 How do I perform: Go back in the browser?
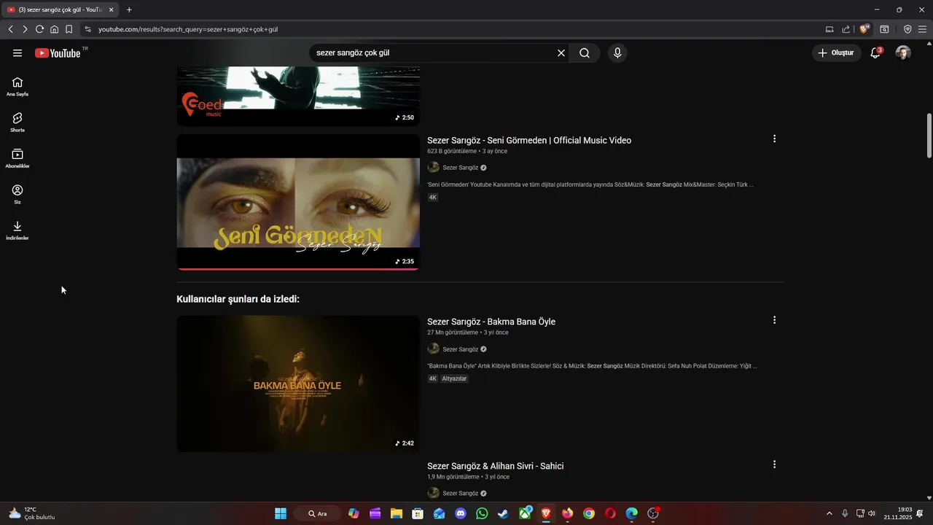[10, 29]
